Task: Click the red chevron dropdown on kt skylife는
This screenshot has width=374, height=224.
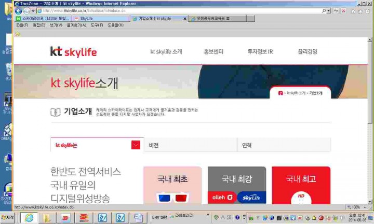Action: coord(136,145)
